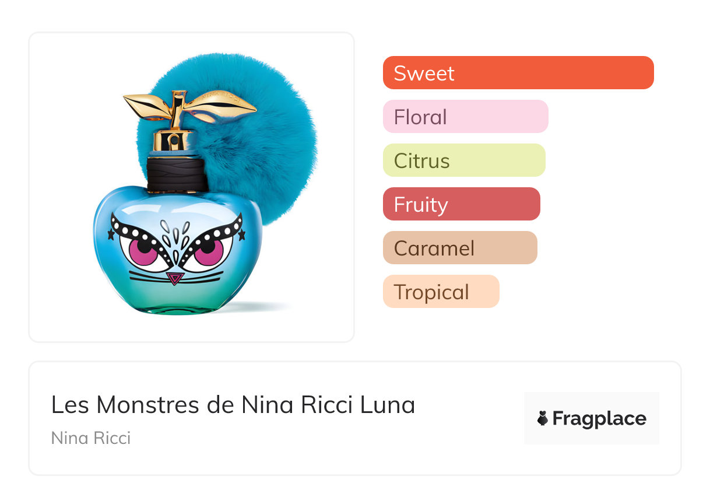
Task: Select the Tropical accord bar
Action: [x=441, y=292]
